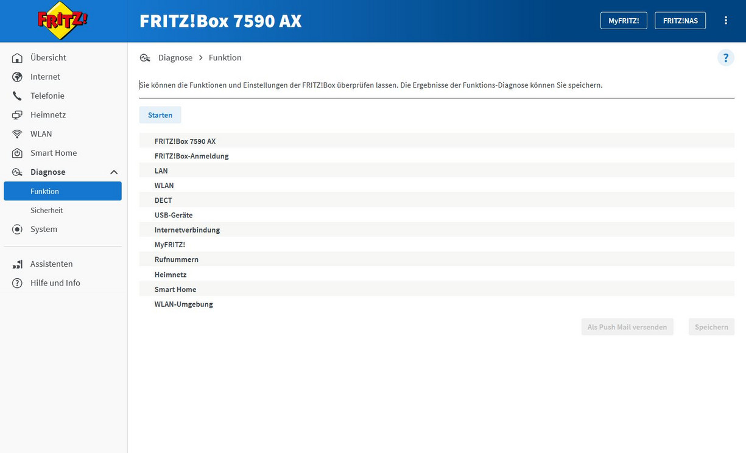
Task: Click the Diagnose breadcrumb link
Action: click(175, 58)
